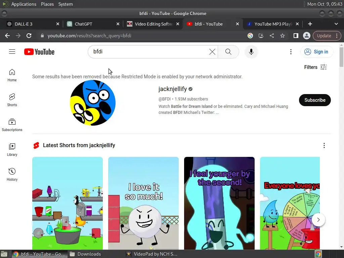
Task: Click the @BFDI channel handle
Action: point(164,99)
